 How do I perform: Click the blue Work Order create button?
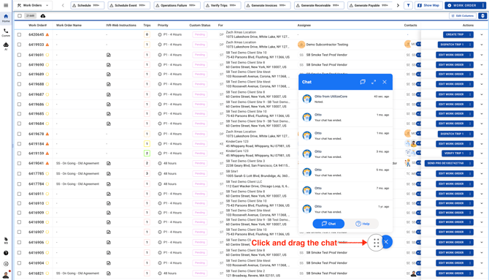coord(462,5)
